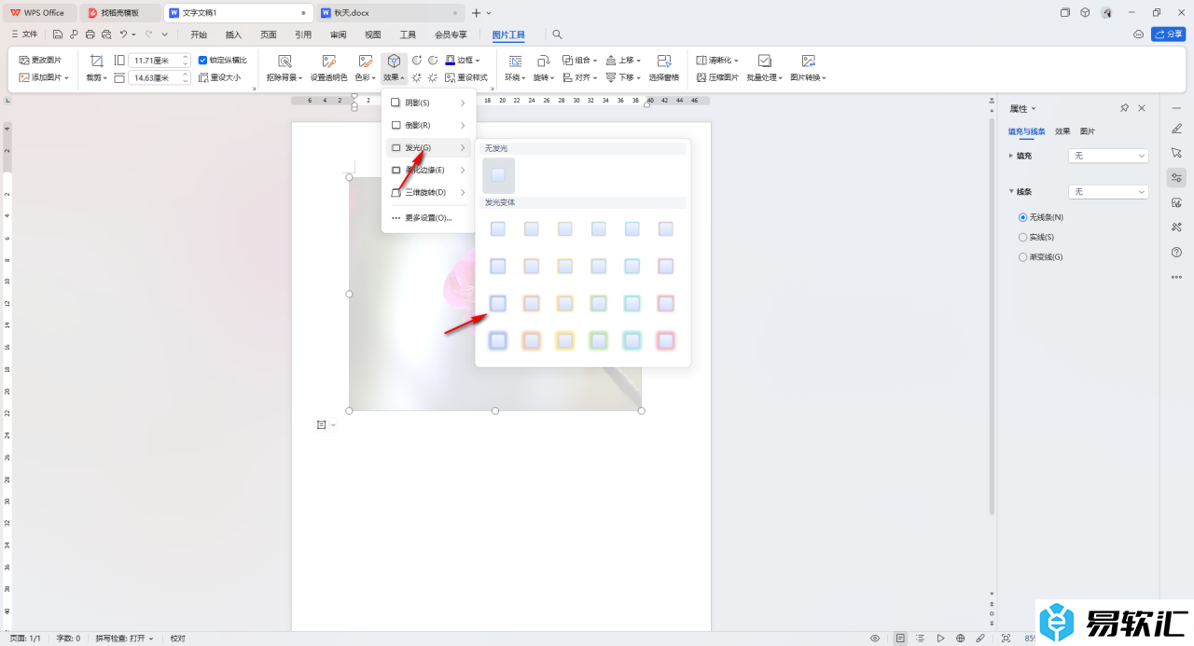Switch to the 图片 tab in the properties panel
This screenshot has height=646, width=1194.
pos(1088,131)
